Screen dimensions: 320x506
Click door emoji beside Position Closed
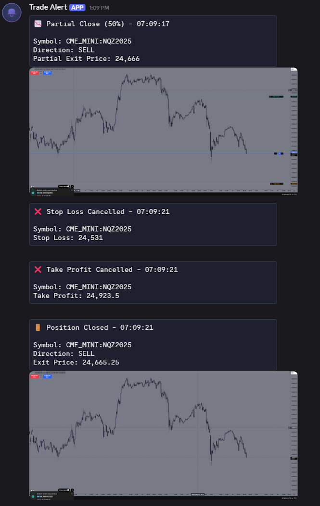tap(38, 327)
